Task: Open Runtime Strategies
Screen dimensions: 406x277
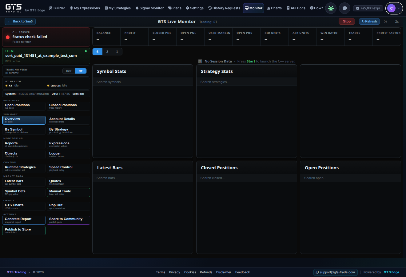Action: point(24,168)
